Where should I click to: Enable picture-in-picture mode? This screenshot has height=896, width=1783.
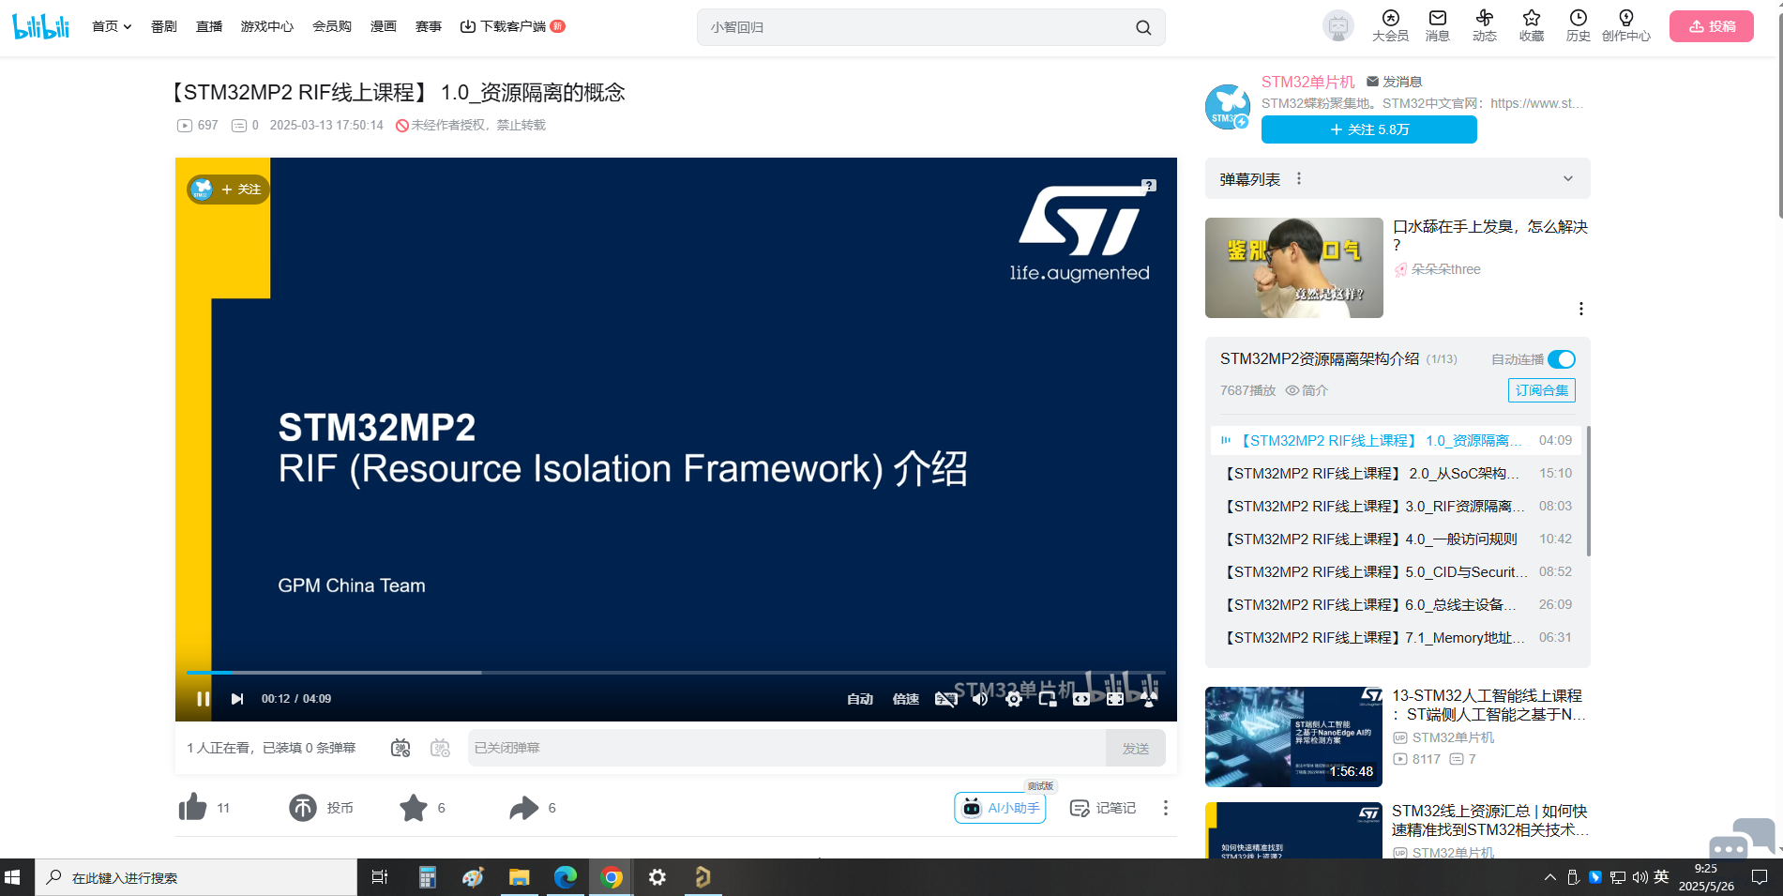pos(1048,699)
